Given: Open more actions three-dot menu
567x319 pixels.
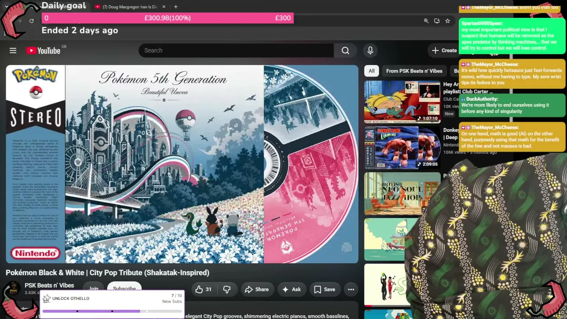Looking at the screenshot, I should click(x=351, y=289).
